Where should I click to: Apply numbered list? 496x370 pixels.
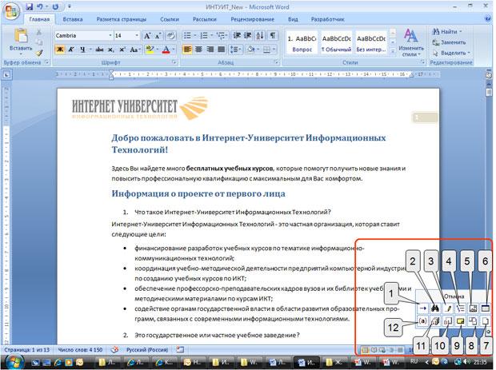point(204,35)
